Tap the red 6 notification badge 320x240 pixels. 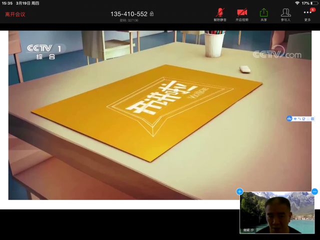click(312, 10)
